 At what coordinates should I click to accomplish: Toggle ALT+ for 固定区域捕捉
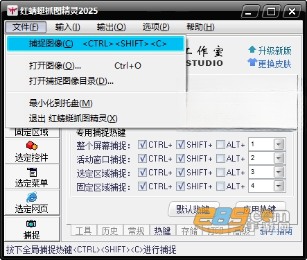[220, 187]
